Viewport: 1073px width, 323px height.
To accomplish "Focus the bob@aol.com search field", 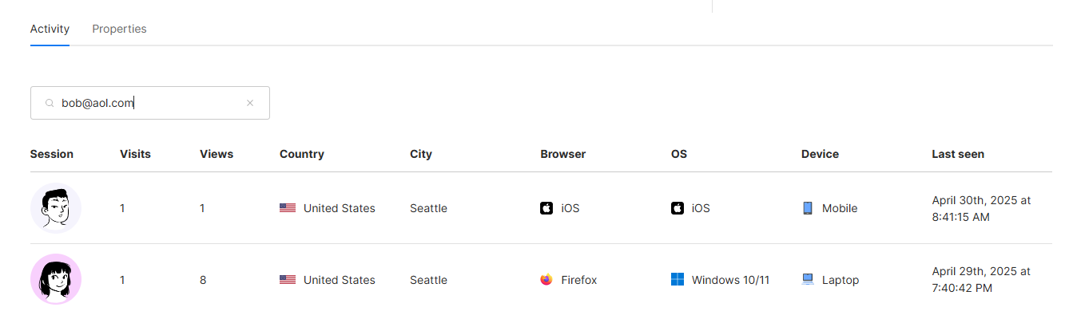I will click(x=152, y=103).
